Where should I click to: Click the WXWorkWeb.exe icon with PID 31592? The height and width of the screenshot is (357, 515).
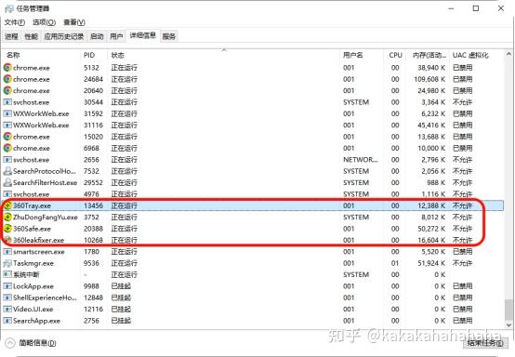click(x=7, y=113)
